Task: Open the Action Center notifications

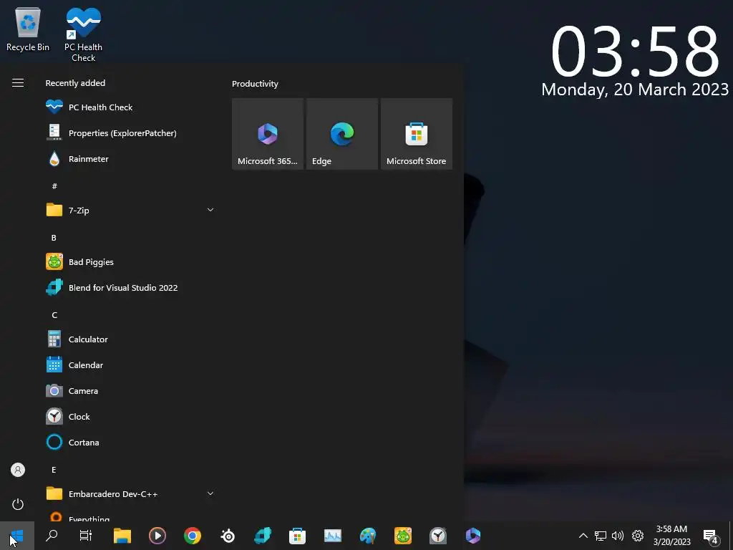Action: [711, 536]
